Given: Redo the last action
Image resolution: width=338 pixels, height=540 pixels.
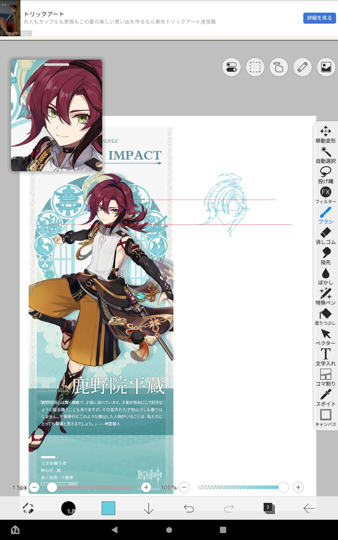Looking at the screenshot, I should 229,508.
